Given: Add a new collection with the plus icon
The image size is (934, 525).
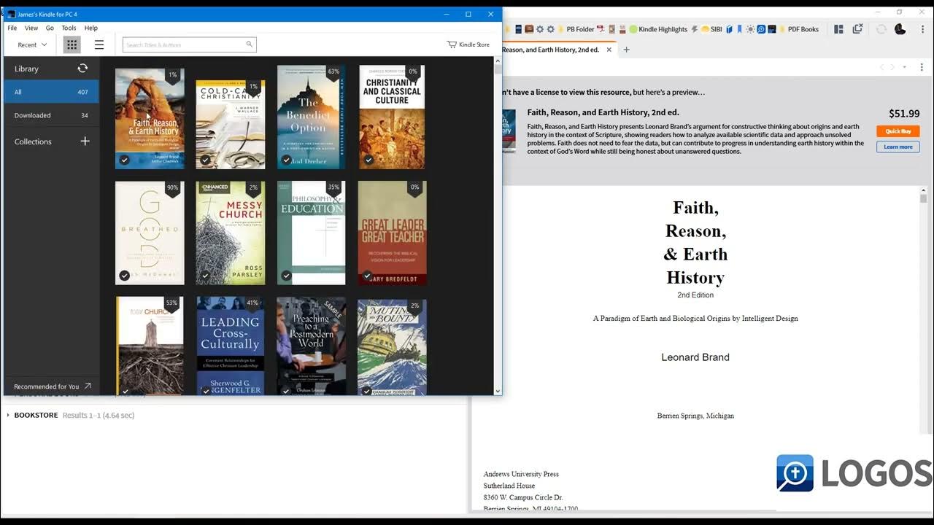Looking at the screenshot, I should pyautogui.click(x=85, y=141).
